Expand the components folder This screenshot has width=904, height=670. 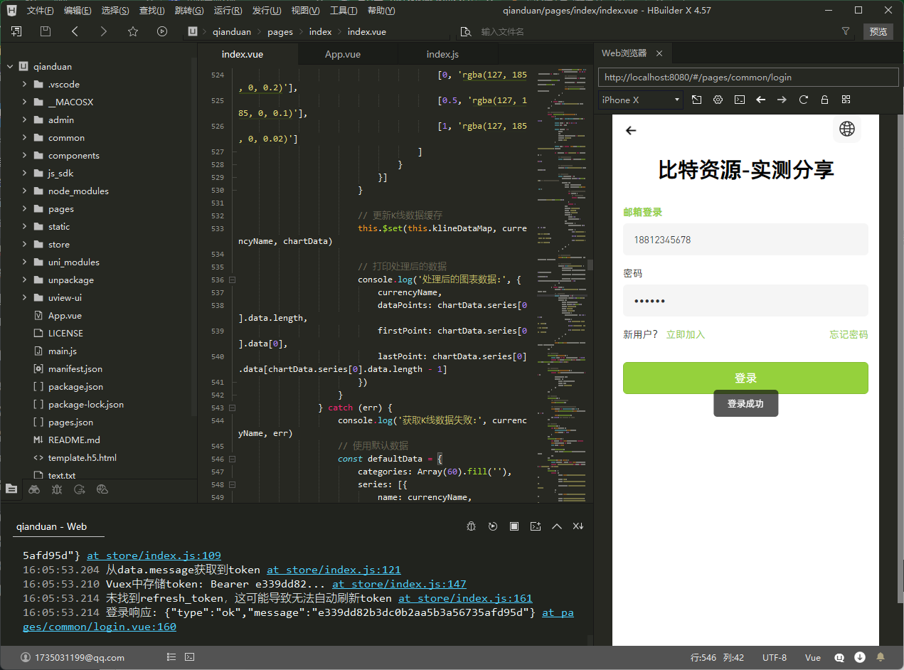(25, 156)
